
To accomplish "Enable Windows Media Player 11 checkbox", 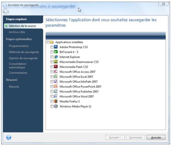I will click(52, 106).
